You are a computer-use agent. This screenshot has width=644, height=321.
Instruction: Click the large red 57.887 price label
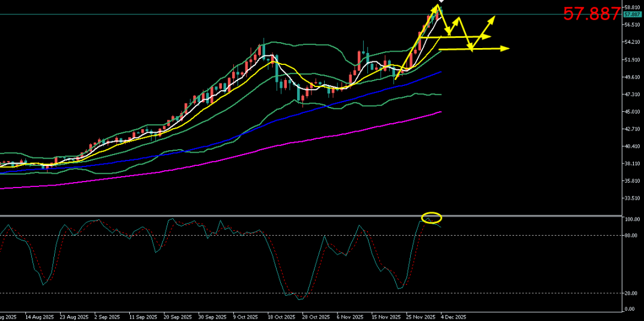(x=590, y=14)
